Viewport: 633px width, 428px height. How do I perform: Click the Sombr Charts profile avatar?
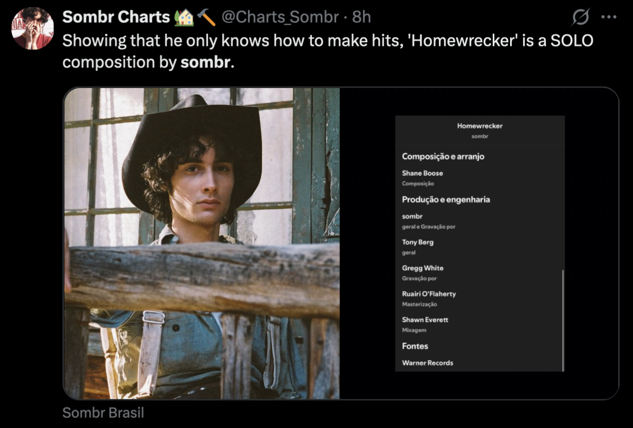tap(32, 28)
